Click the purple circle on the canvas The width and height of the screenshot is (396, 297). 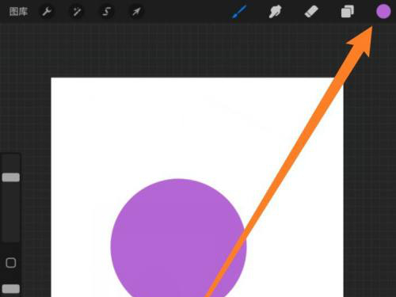pyautogui.click(x=169, y=238)
